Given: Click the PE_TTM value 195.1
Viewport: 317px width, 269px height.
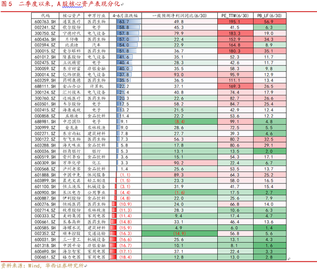Looking at the screenshot, I should [x=235, y=22].
